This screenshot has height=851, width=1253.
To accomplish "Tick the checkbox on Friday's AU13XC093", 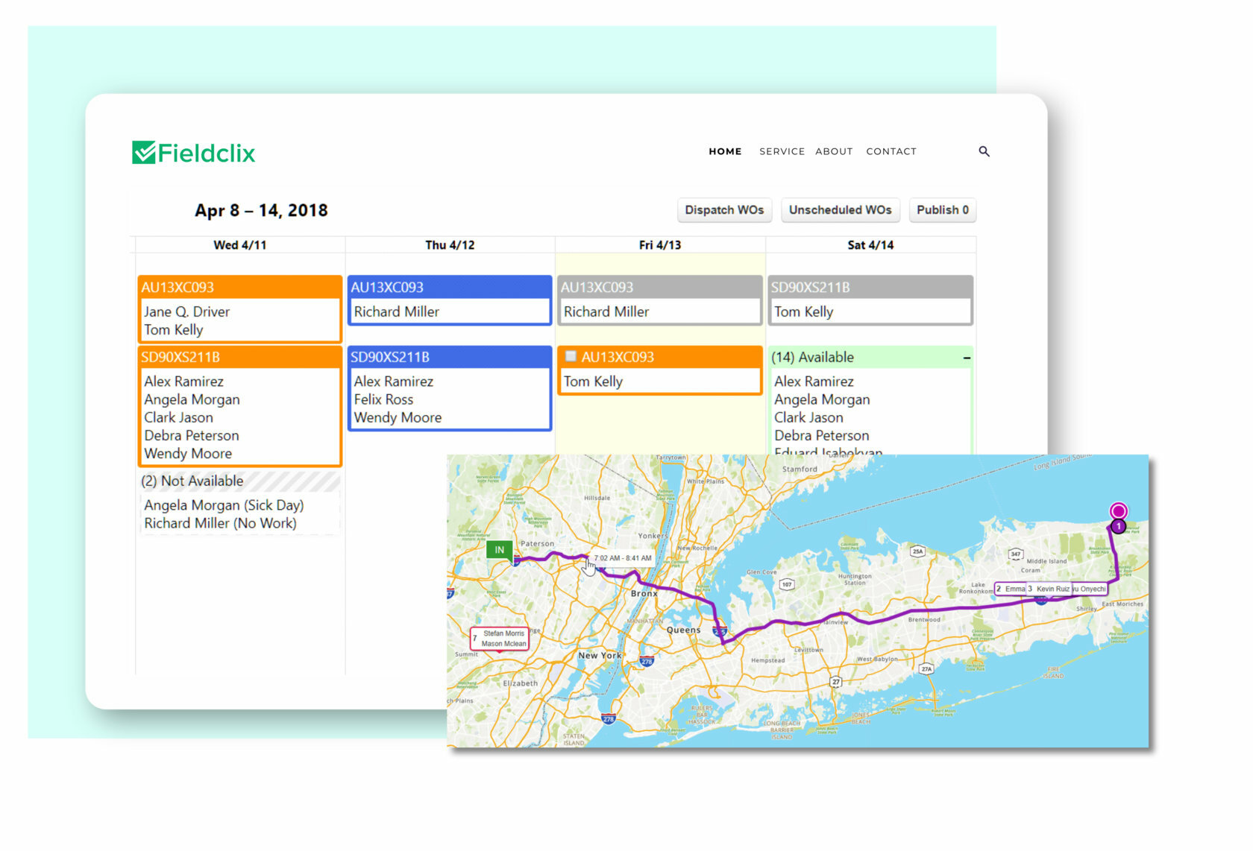I will 571,356.
